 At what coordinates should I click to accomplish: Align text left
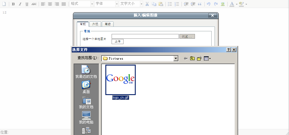[x=43, y=4]
